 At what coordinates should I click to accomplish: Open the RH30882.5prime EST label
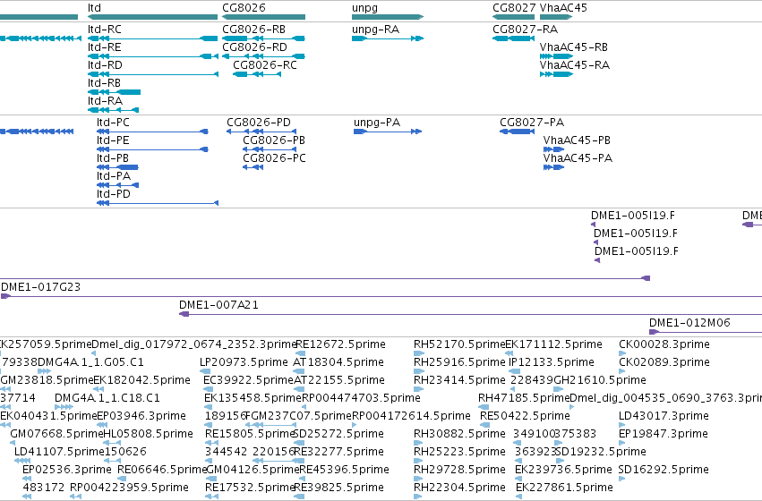point(459,434)
